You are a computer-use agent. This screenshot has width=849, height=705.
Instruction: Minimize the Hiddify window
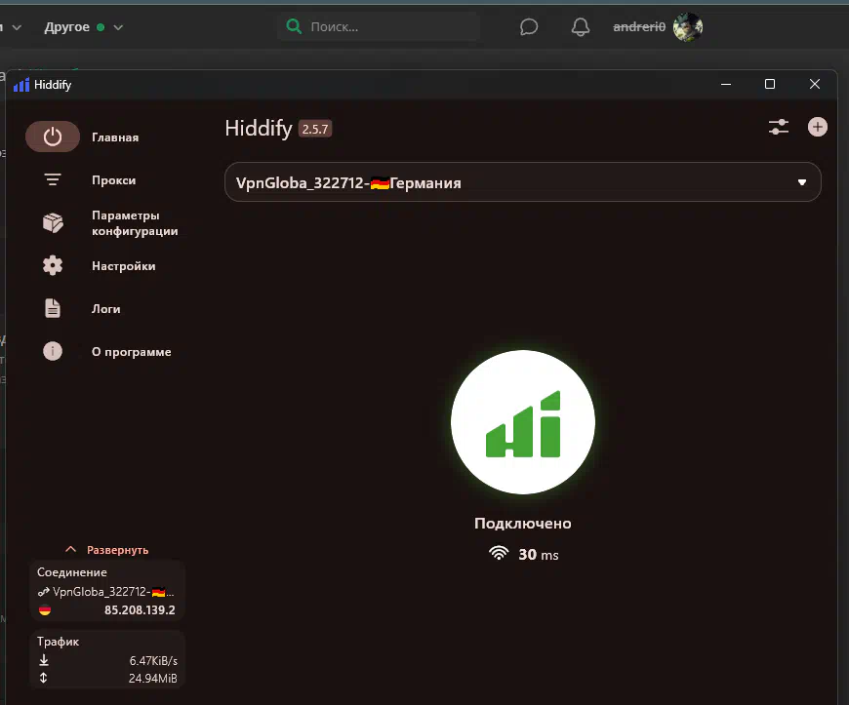pos(726,85)
